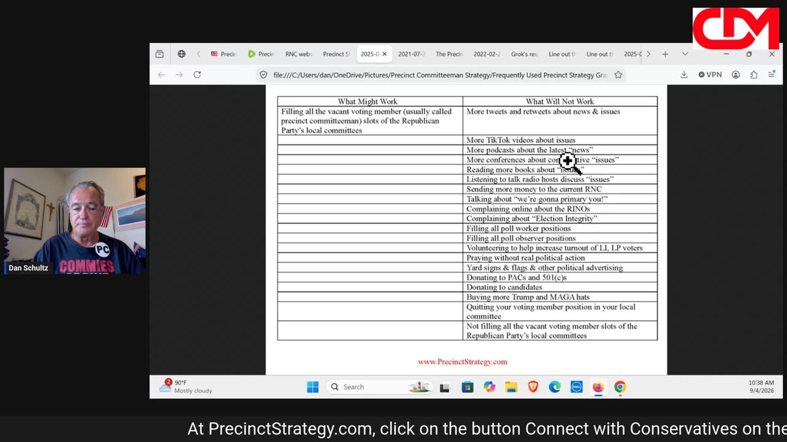Select the cell "Donating to candidates"
Screen dimensions: 787x442
(x=560, y=287)
